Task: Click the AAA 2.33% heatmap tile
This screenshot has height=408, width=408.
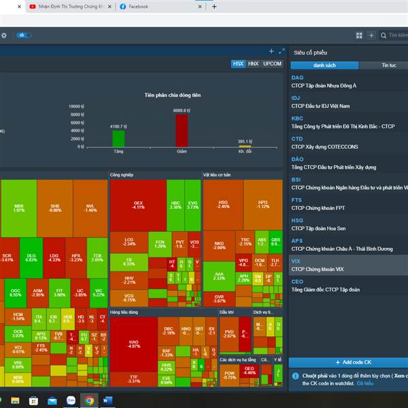Action: click(x=219, y=276)
